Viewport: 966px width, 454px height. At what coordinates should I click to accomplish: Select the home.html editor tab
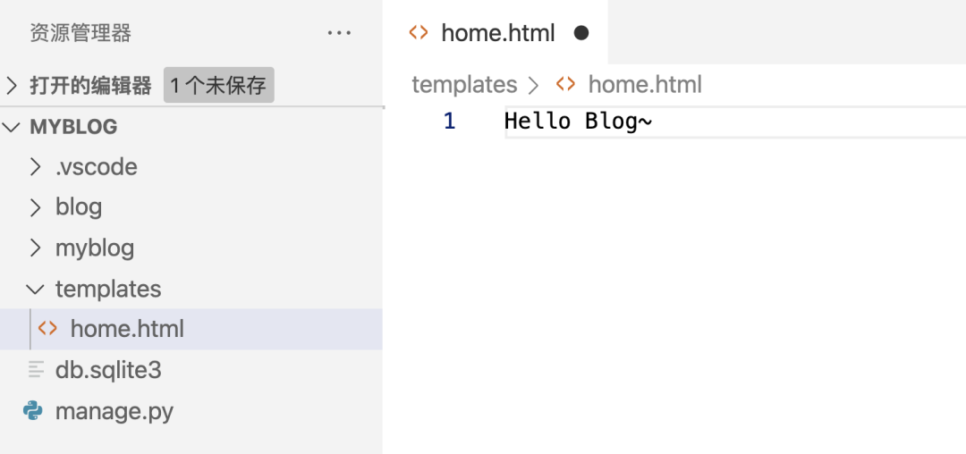pos(498,33)
